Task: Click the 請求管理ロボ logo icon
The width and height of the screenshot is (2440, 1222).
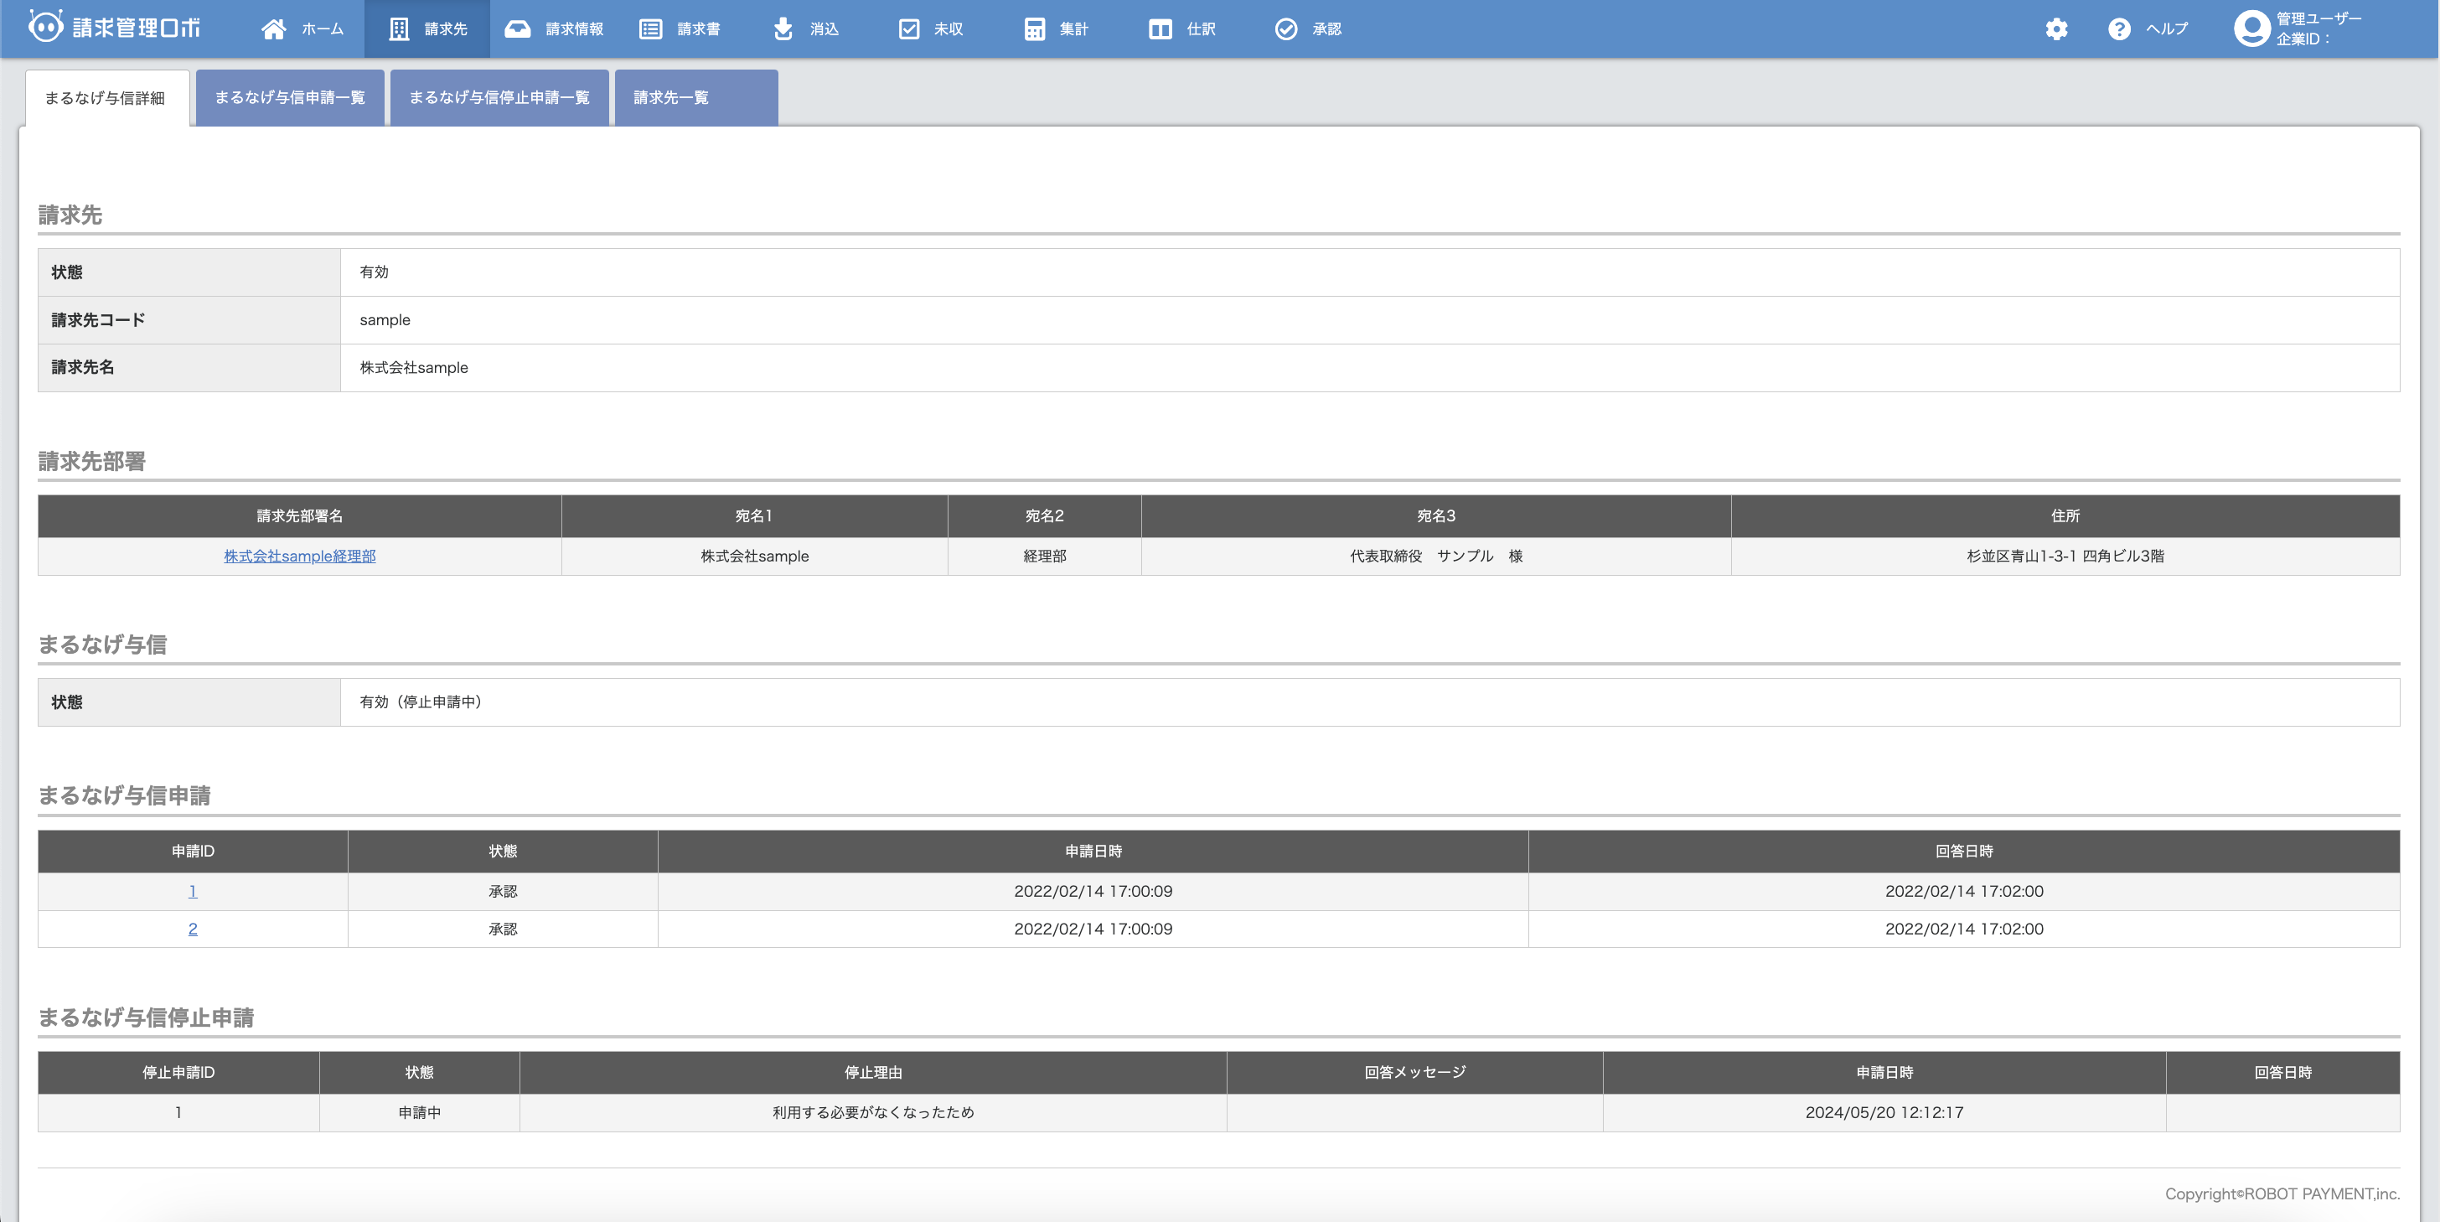Action: [x=45, y=27]
